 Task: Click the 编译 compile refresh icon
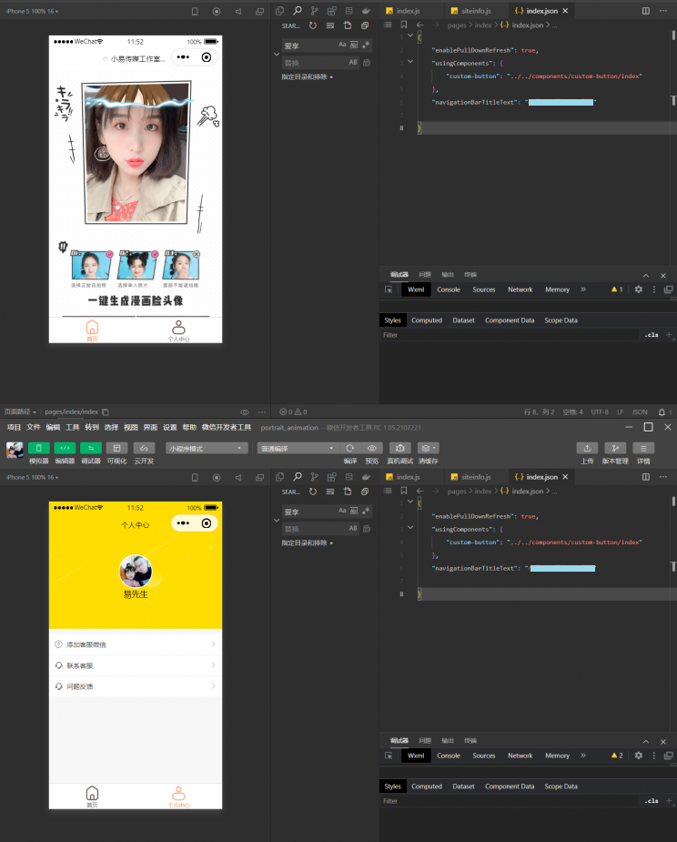coord(350,448)
